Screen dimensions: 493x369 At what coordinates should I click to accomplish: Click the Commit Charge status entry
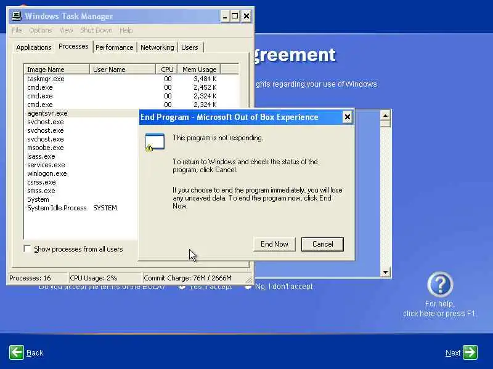click(x=194, y=278)
